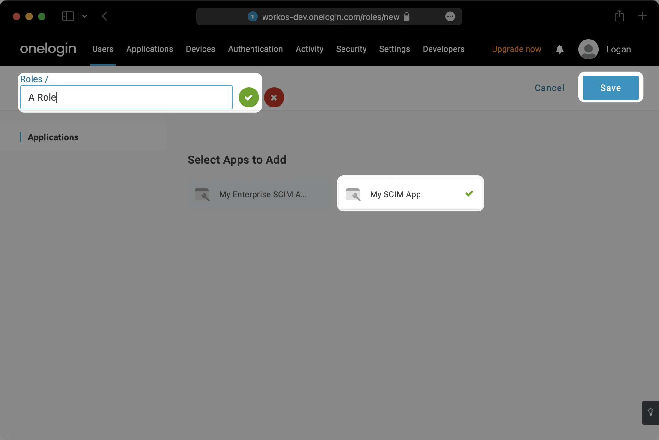Screen dimensions: 659x440
Task: Click the My Enterprise SCIM app icon
Action: pyautogui.click(x=203, y=194)
